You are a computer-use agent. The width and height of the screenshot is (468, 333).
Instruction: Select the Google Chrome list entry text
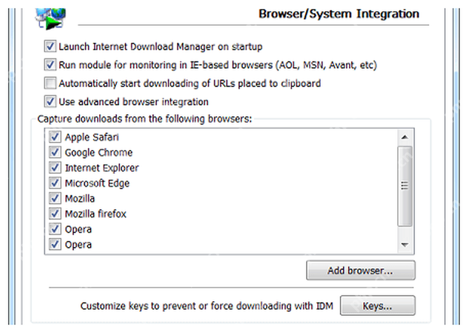[99, 152]
